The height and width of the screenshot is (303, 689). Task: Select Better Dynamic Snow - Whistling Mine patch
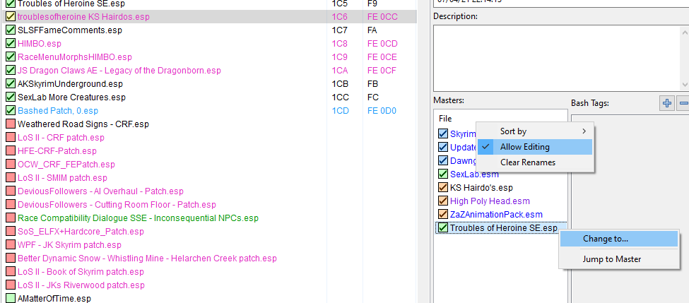tap(147, 259)
